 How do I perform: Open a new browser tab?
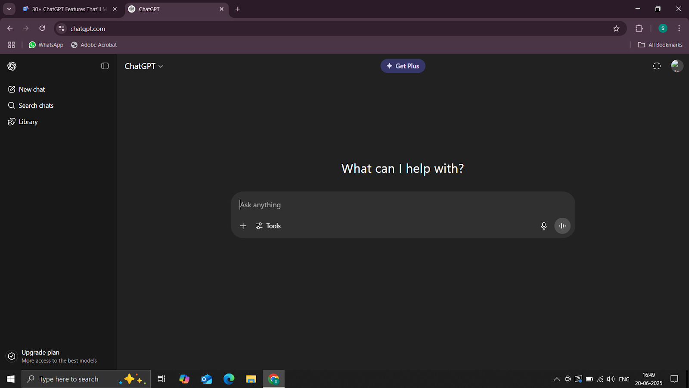238,9
